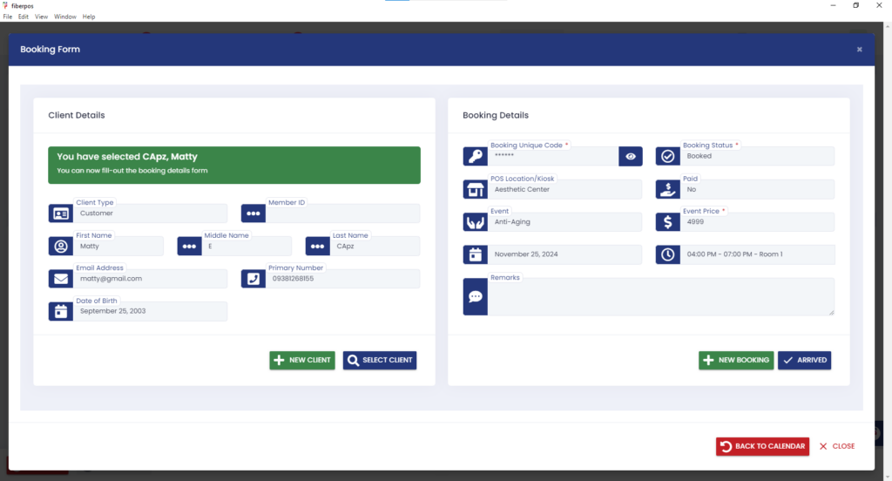Click the Event Price field showing 4999
This screenshot has width=892, height=481.
pos(757,222)
